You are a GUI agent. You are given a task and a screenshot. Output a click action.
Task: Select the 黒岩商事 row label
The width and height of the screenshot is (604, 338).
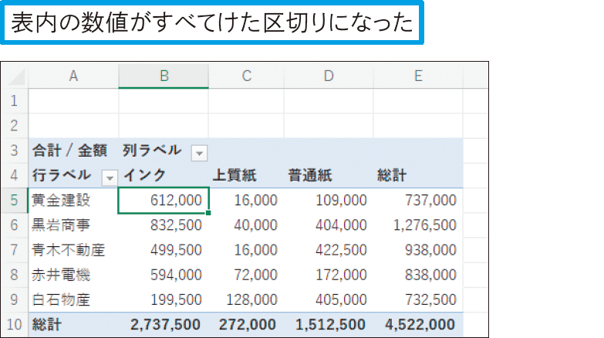pyautogui.click(x=73, y=225)
